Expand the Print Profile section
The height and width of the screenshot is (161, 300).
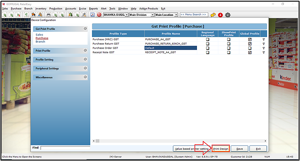(85, 50)
